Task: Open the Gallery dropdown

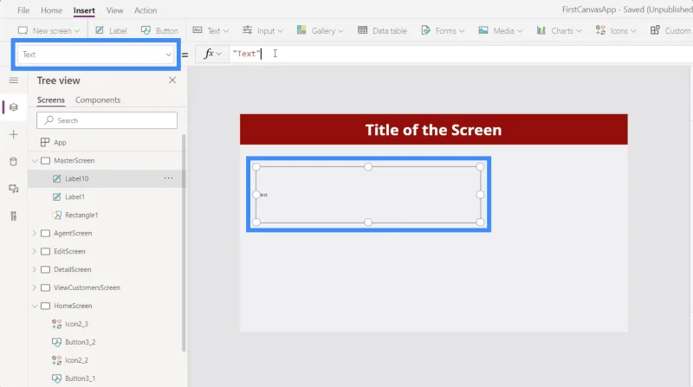Action: coord(320,30)
